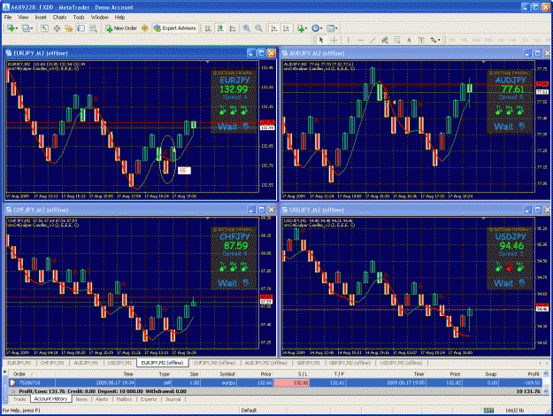This screenshot has width=553, height=416.
Task: Click connection status bars in status bar
Action: pyautogui.click(x=488, y=411)
